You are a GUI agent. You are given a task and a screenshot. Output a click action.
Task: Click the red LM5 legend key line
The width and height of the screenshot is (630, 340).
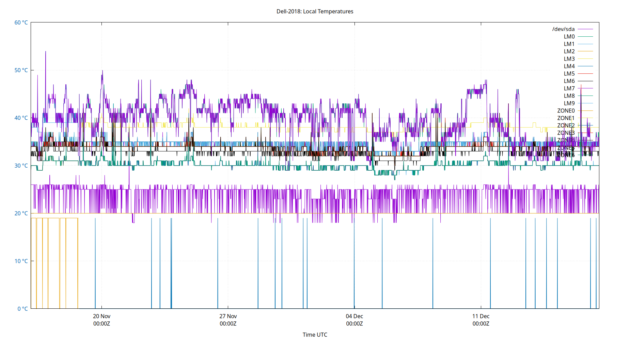586,73
